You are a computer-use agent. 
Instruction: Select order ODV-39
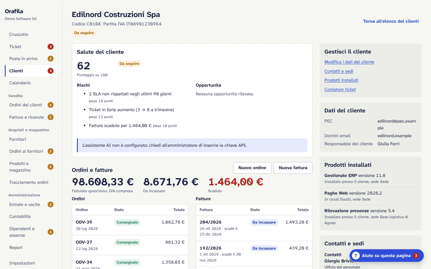(84, 222)
